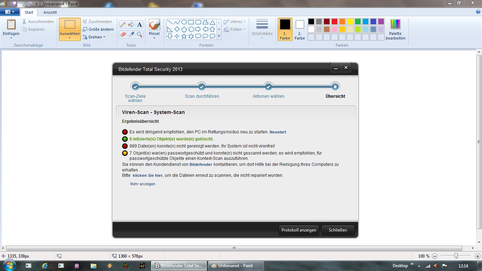Open the Drehen rotate dropdown
The width and height of the screenshot is (482, 271).
[94, 37]
